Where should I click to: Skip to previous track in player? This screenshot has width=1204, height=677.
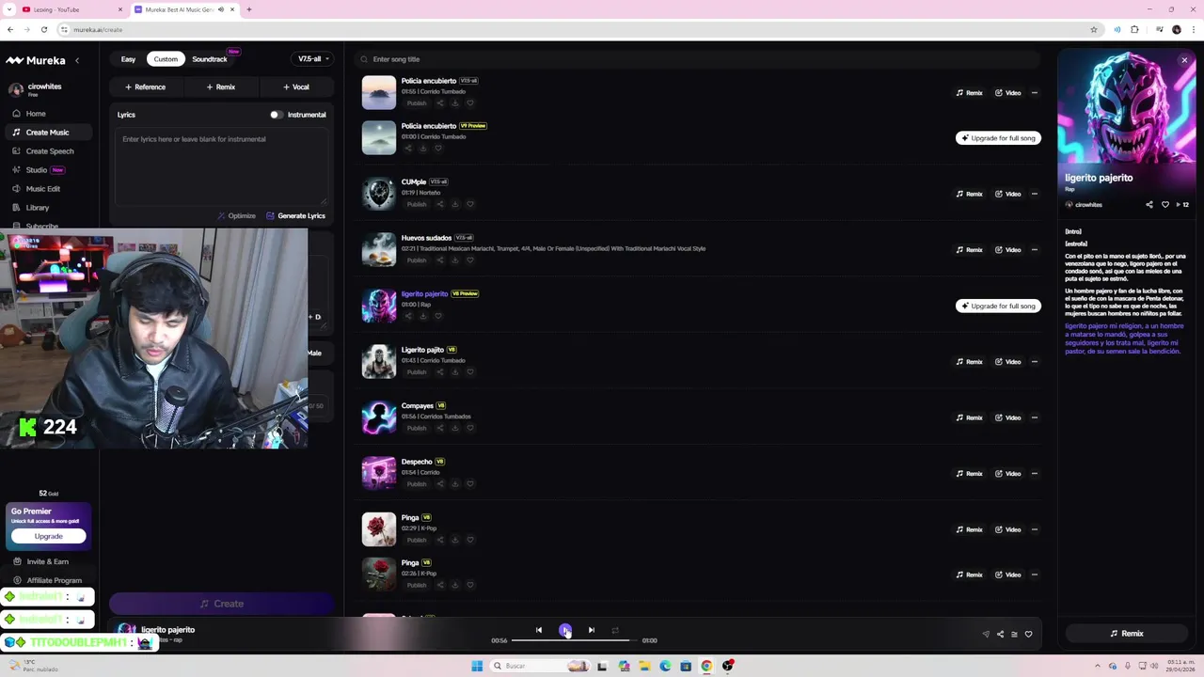[x=539, y=630]
